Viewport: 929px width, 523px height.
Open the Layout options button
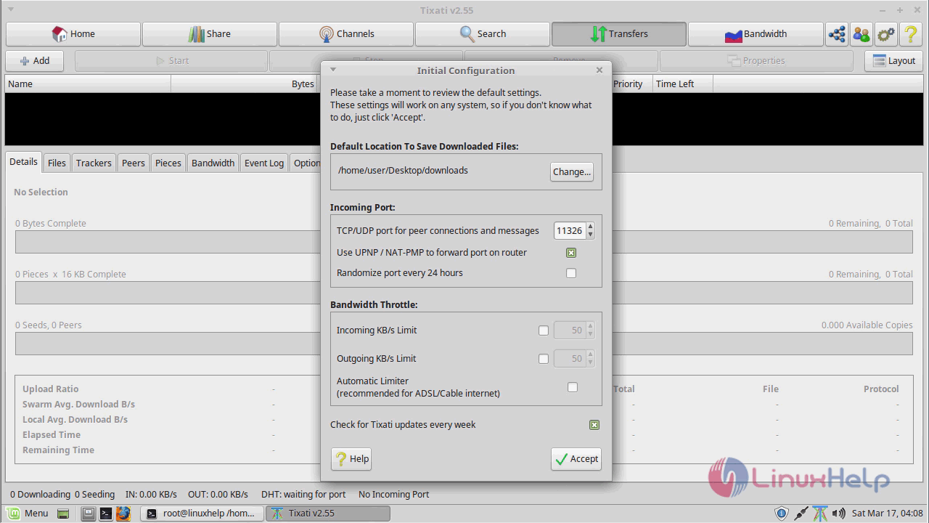[893, 61]
